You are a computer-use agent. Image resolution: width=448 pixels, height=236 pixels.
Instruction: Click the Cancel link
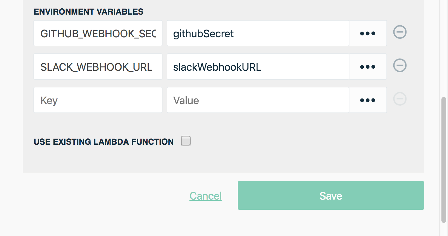205,196
